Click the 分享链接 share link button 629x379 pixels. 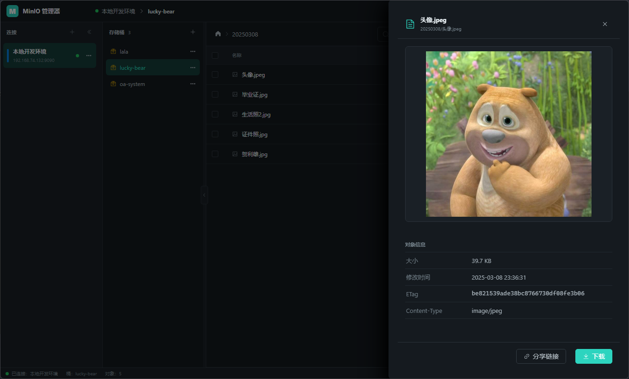[x=541, y=356]
